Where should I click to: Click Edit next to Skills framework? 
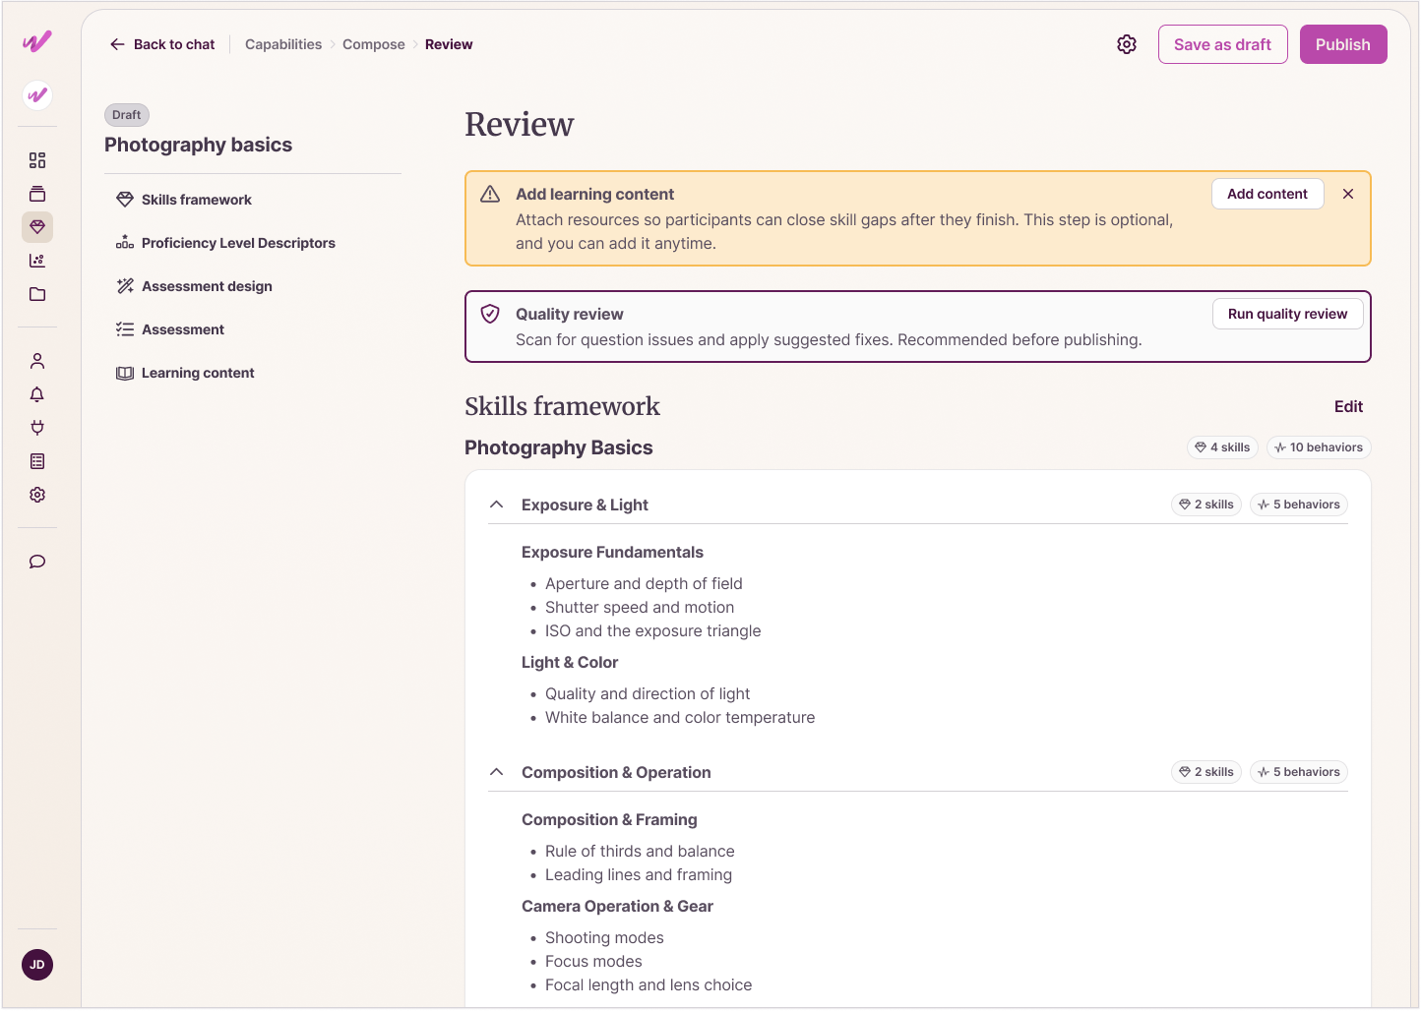point(1348,406)
